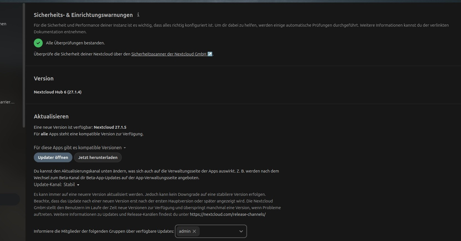Open the notification groups dropdown chevron
Viewport: 461px width, 241px height.
click(x=241, y=231)
